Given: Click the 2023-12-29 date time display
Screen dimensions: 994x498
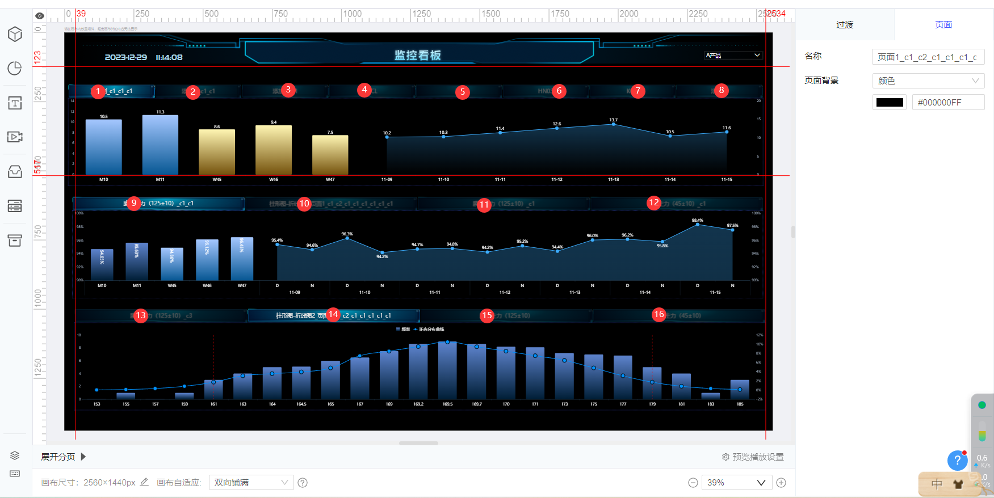Looking at the screenshot, I should (x=144, y=57).
